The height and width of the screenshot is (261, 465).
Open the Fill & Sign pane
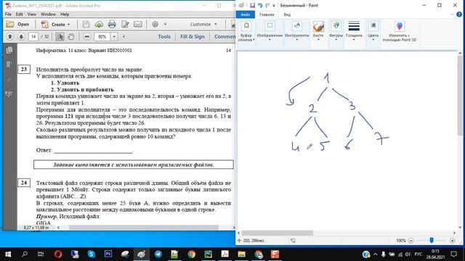click(193, 37)
